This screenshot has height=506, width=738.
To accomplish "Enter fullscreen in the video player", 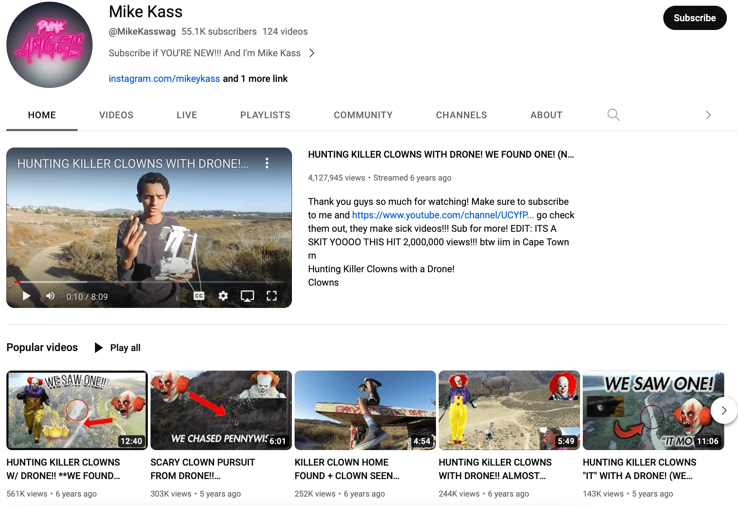I will coord(271,296).
